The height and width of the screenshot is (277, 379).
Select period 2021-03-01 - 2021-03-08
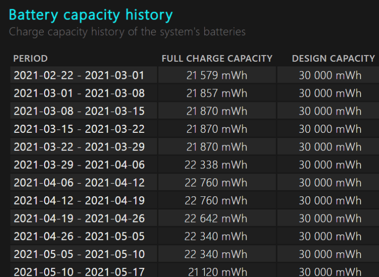coord(79,93)
